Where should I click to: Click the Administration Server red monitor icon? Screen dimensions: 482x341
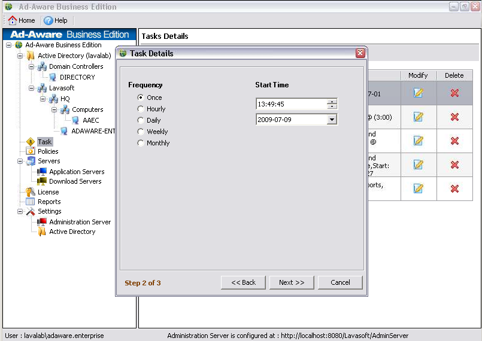tap(42, 222)
